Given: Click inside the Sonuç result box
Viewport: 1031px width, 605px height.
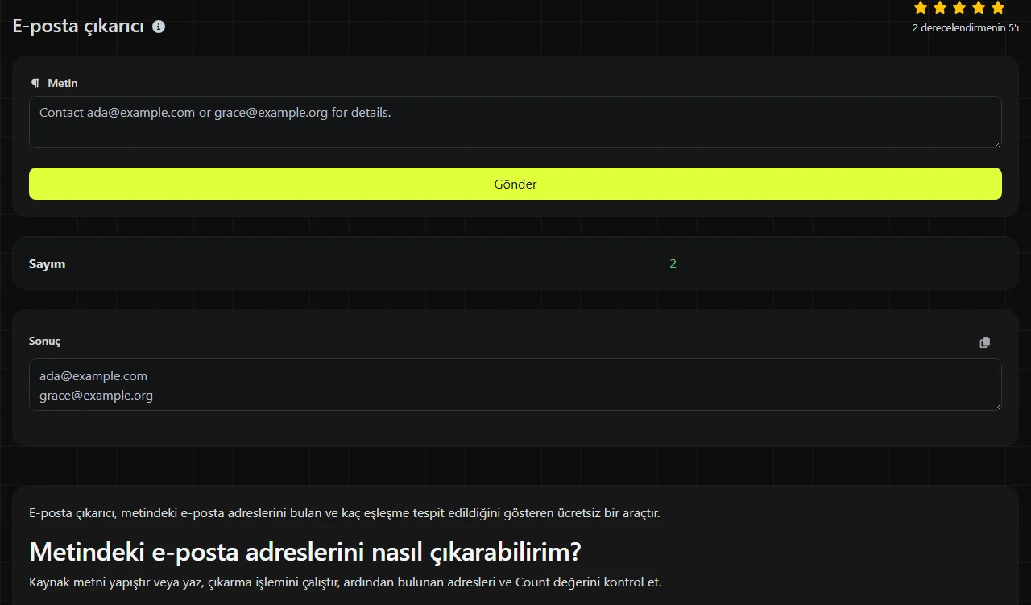Looking at the screenshot, I should (515, 384).
